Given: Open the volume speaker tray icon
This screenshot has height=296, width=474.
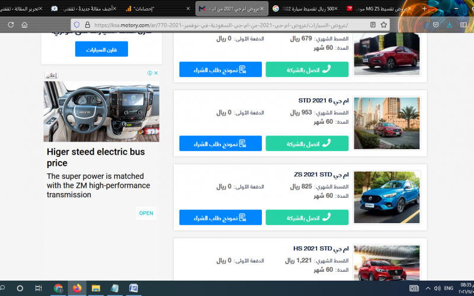Looking at the screenshot, I should 437,288.
